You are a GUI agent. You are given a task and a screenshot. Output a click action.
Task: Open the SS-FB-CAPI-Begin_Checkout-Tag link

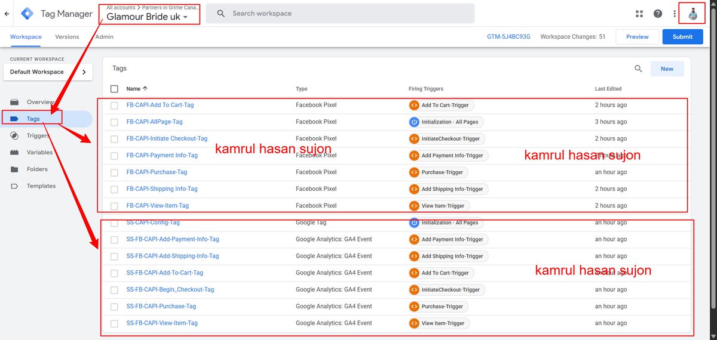coord(170,289)
